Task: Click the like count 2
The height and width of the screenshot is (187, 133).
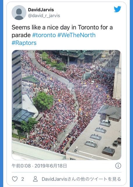Action: pyautogui.click(x=23, y=179)
